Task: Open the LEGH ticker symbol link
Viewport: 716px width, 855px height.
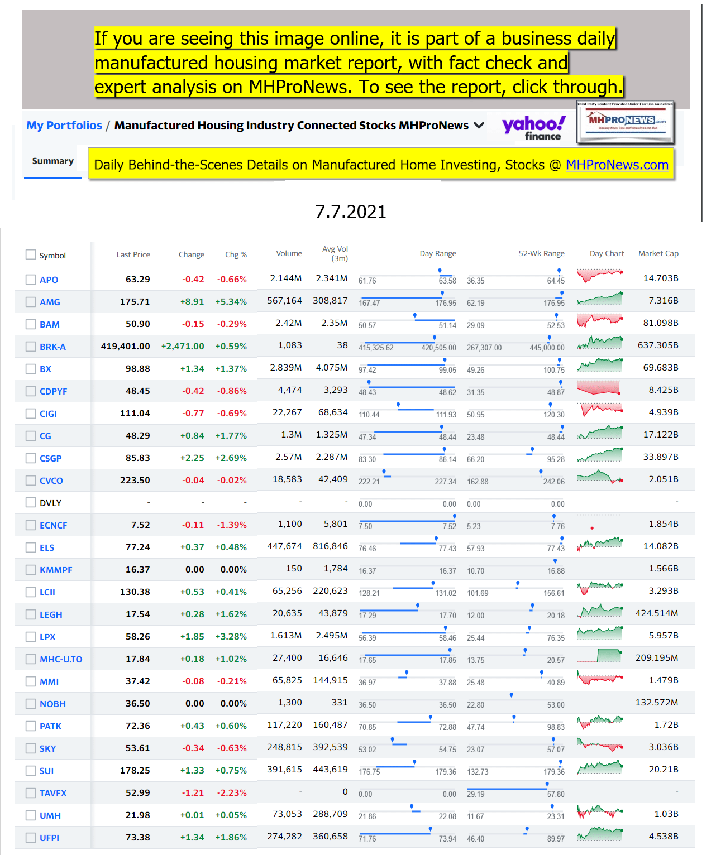Action: (51, 614)
